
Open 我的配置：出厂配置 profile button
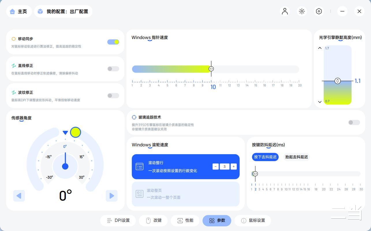pyautogui.click(x=63, y=12)
